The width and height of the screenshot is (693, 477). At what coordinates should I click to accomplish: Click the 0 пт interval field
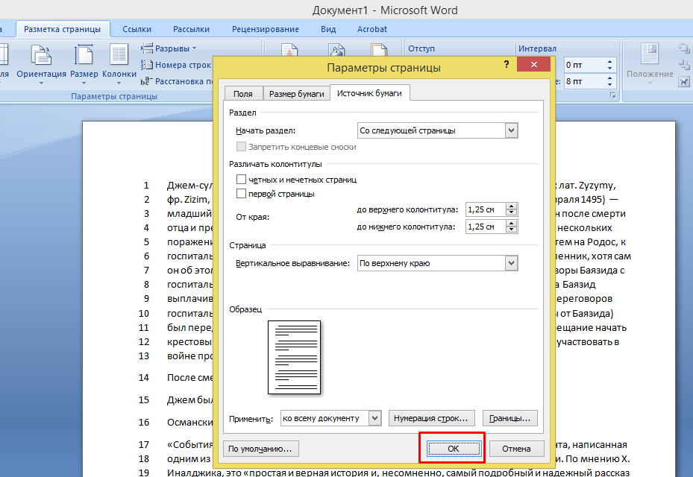(x=585, y=65)
